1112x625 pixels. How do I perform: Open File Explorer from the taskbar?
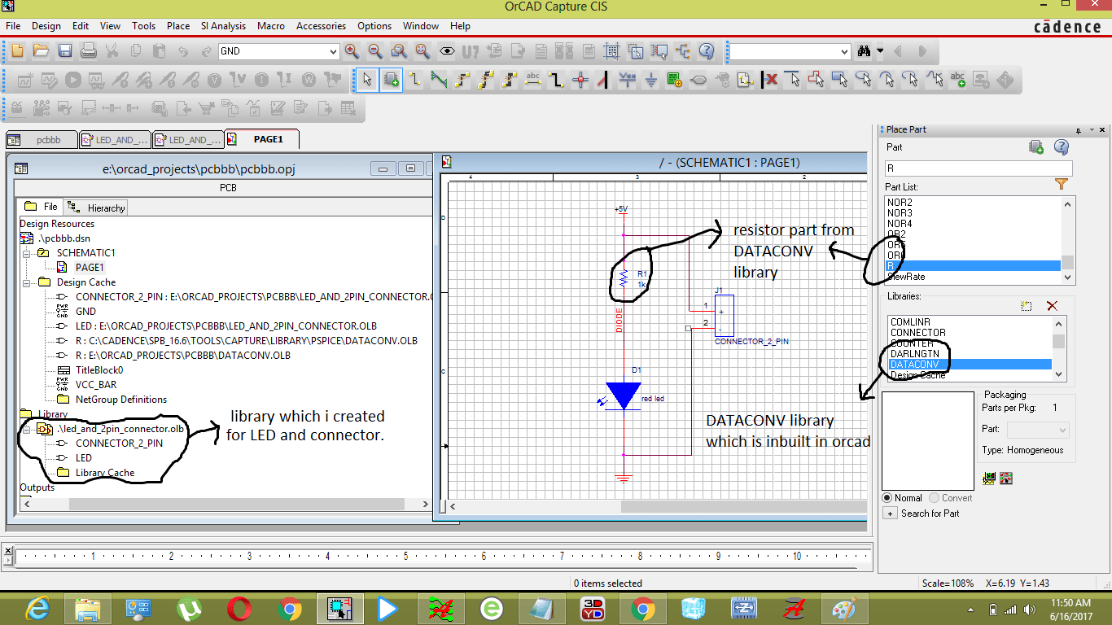pyautogui.click(x=88, y=609)
